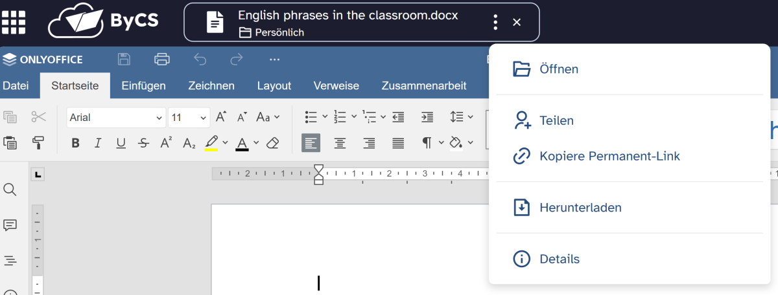Increase indent of paragraph
This screenshot has height=295, width=778.
pos(427,117)
